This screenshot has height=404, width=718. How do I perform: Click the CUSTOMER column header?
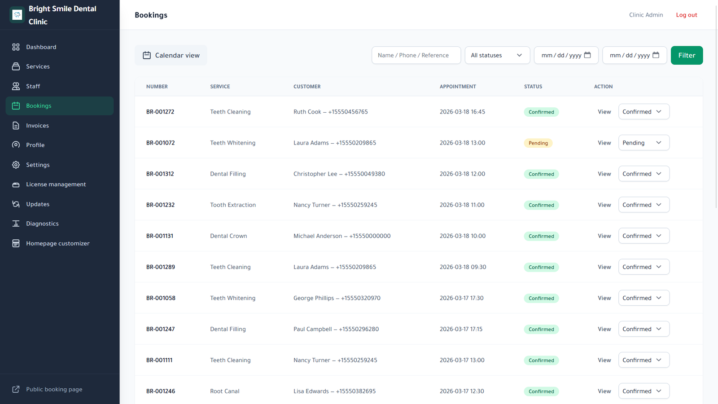coord(307,87)
